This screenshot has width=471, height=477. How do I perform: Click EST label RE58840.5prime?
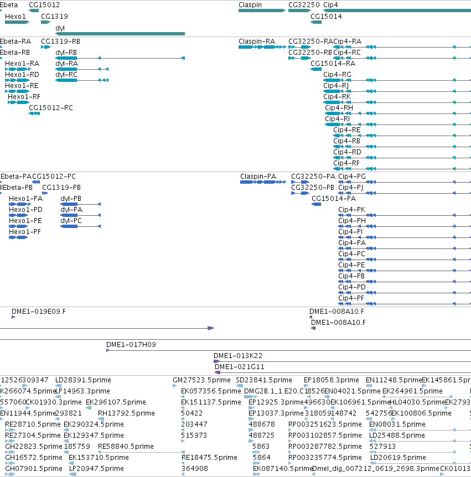126,446
